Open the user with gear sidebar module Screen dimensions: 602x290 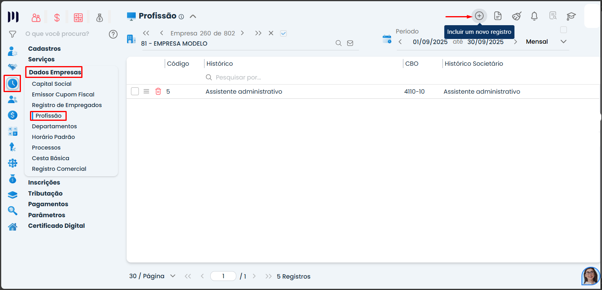click(13, 51)
